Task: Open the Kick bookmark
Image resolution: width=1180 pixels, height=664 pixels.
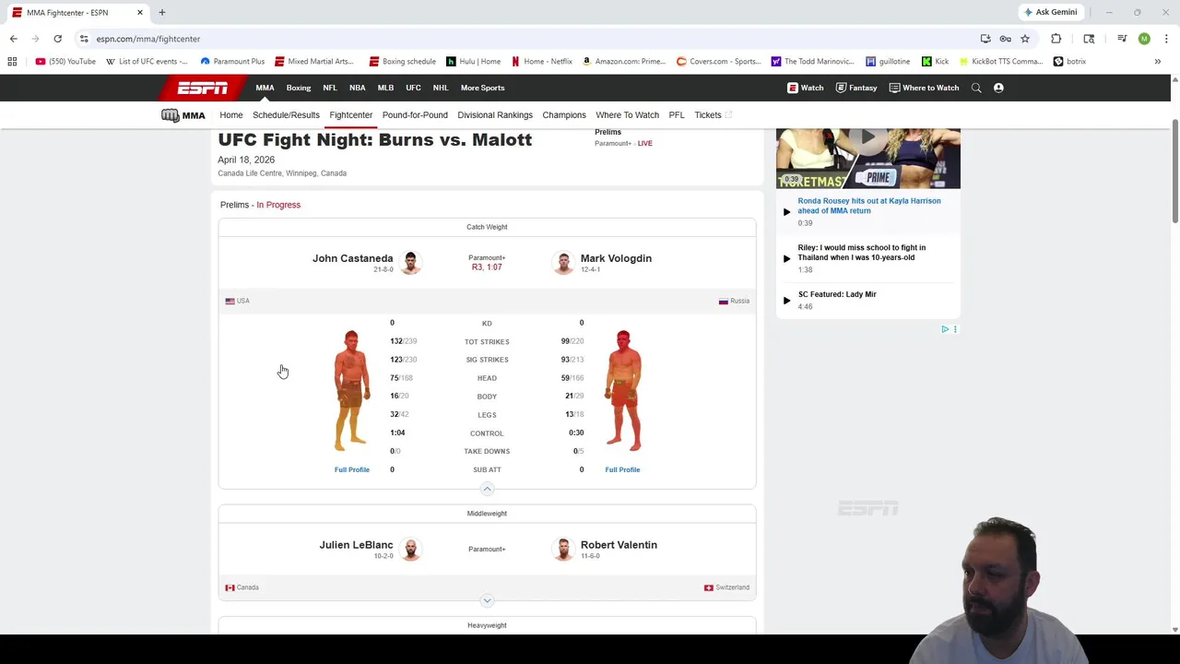Action: pyautogui.click(x=935, y=62)
